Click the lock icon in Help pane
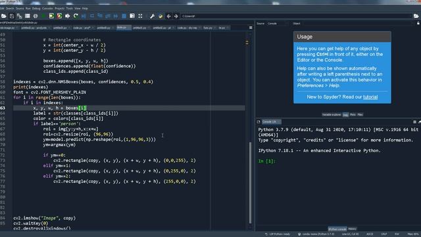Screen dimensions: 421x237 point(418,24)
